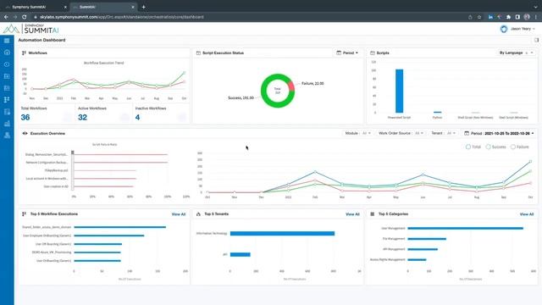Click the browser back arrow

pyautogui.click(x=6, y=17)
